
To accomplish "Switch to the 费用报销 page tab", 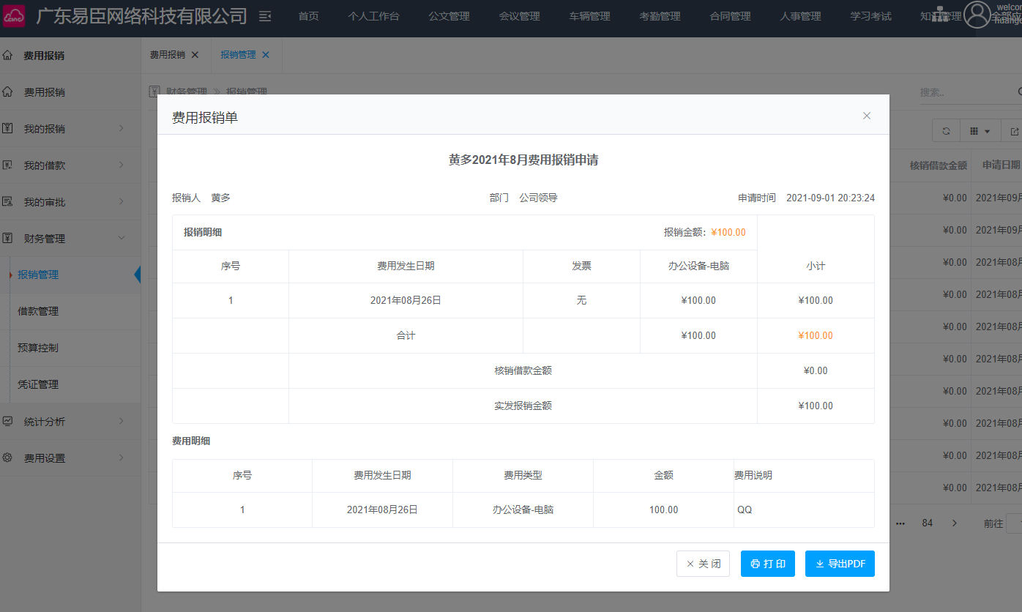I will 168,55.
